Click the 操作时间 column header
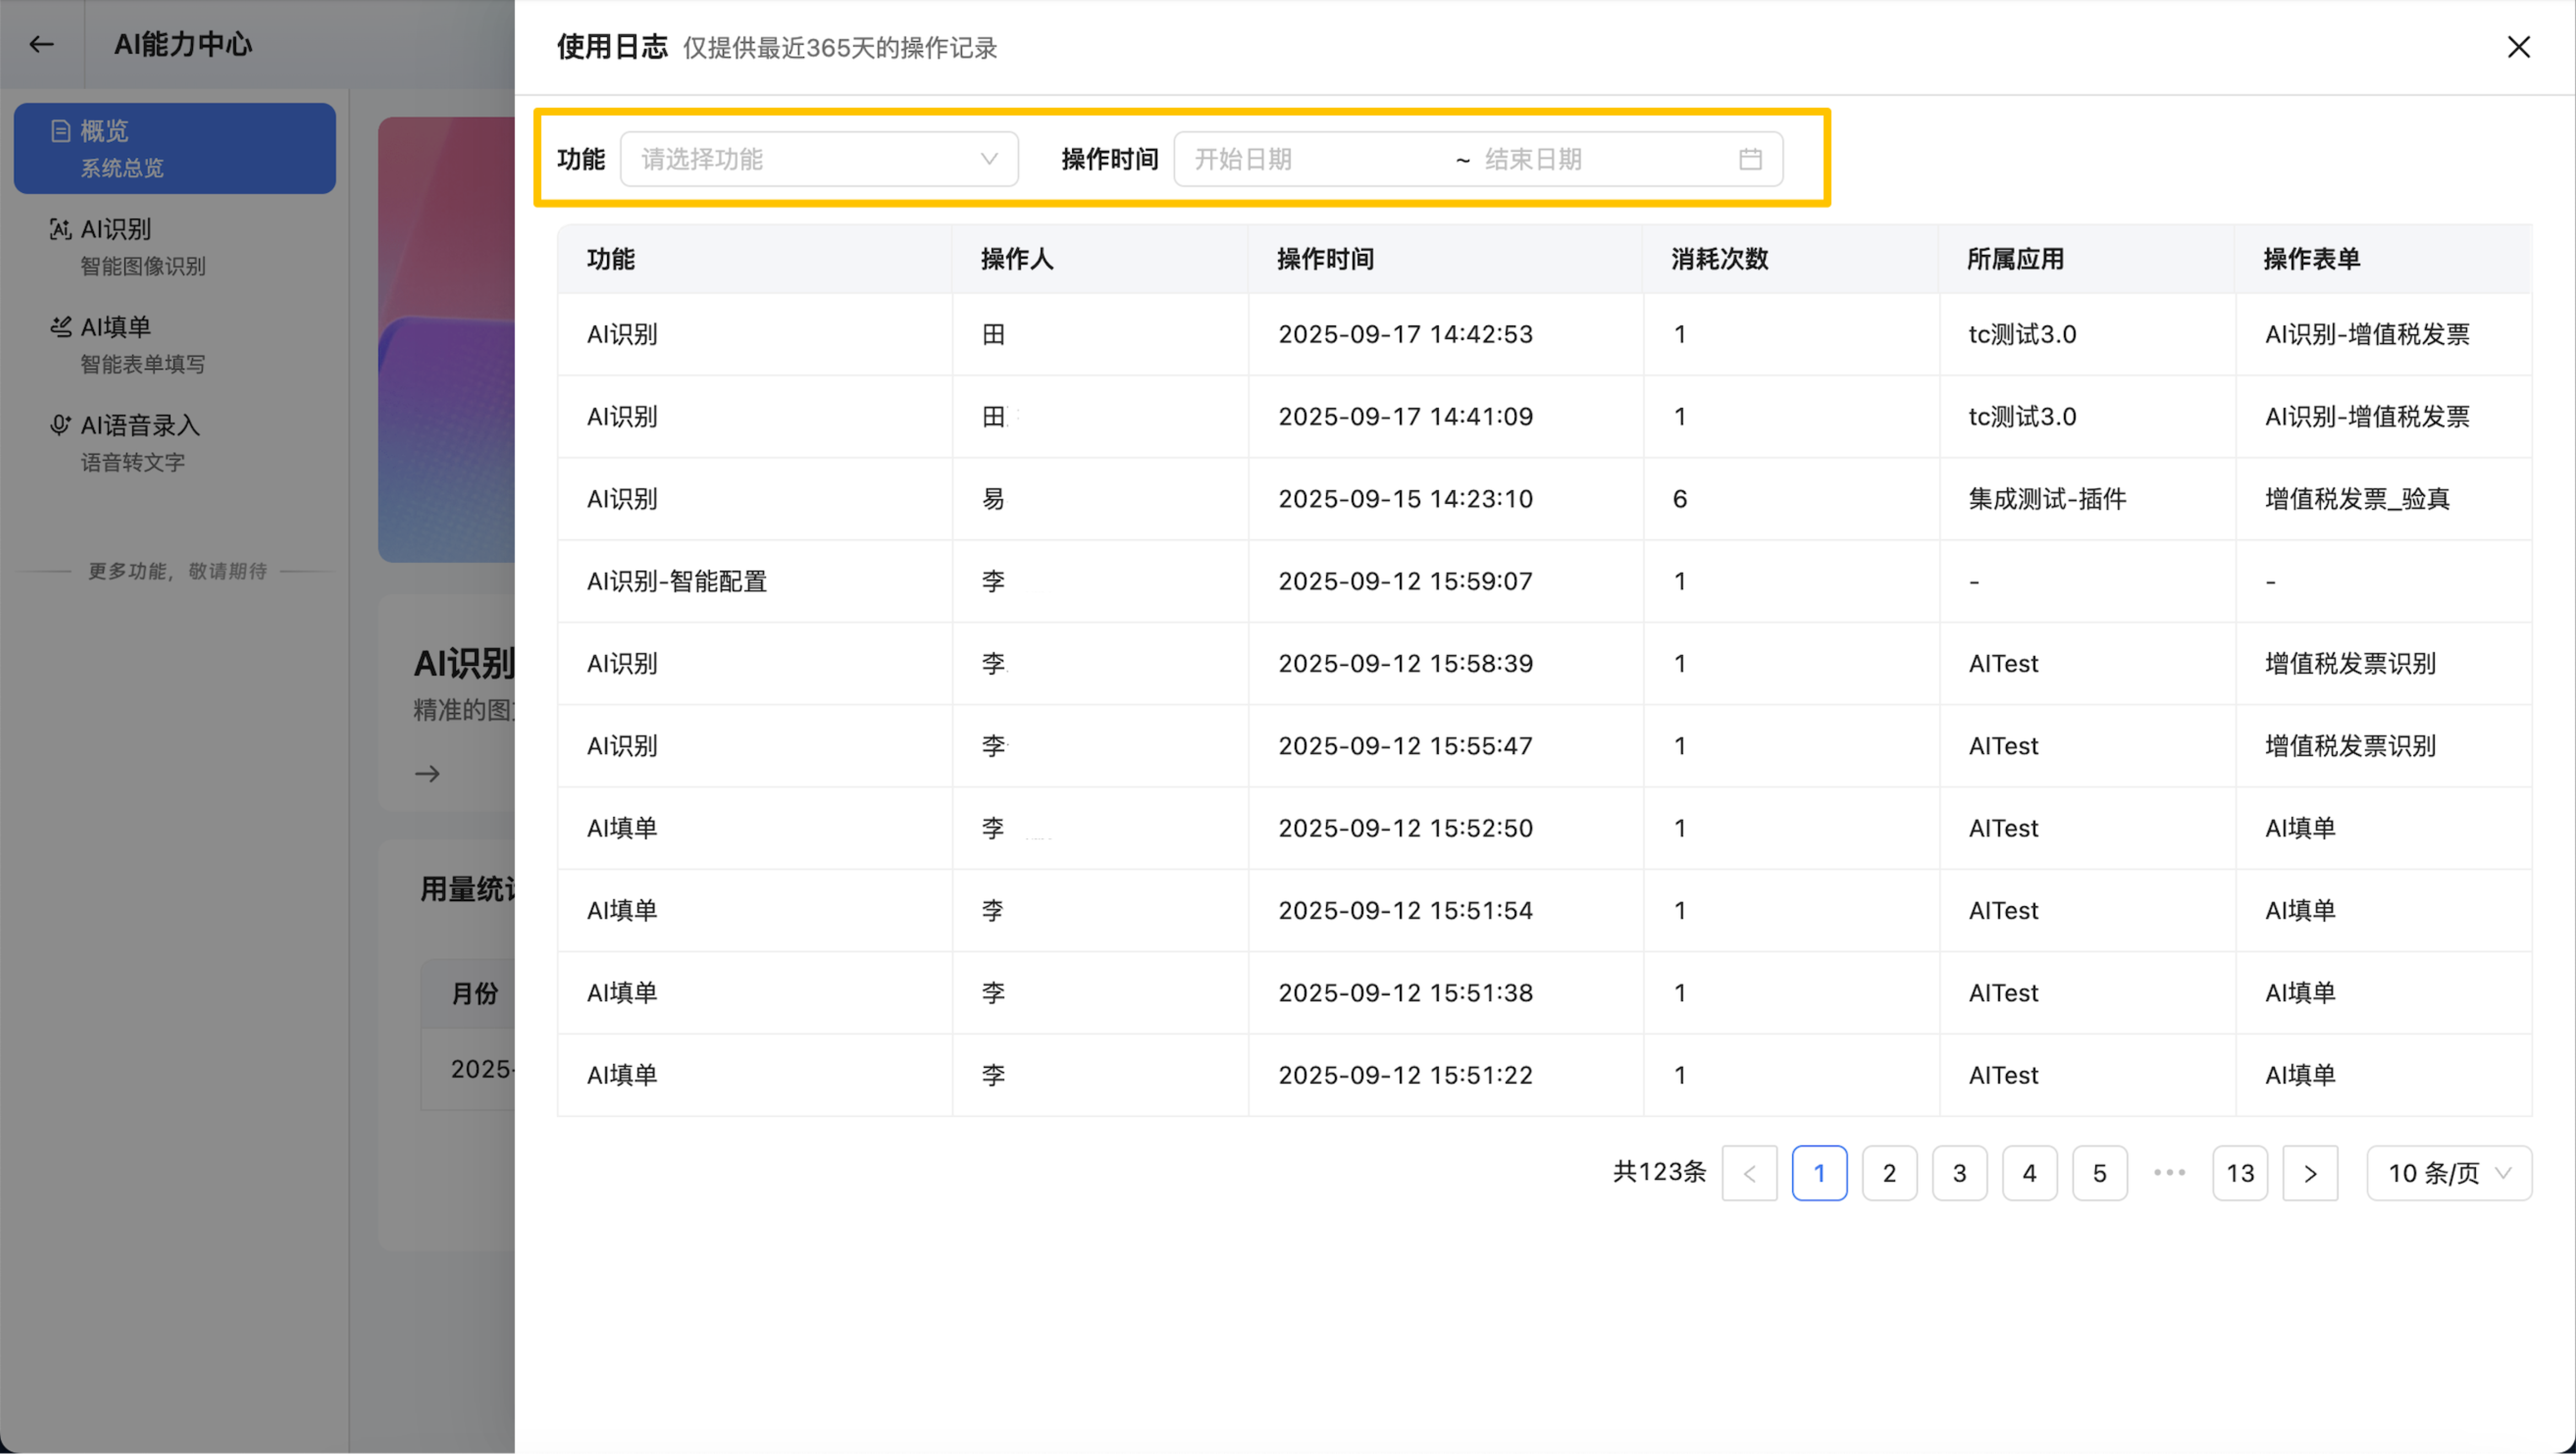Viewport: 2576px width, 1454px height. 1325,259
